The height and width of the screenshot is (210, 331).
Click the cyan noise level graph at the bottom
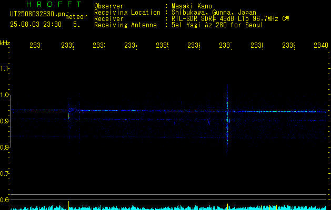coord(168,208)
